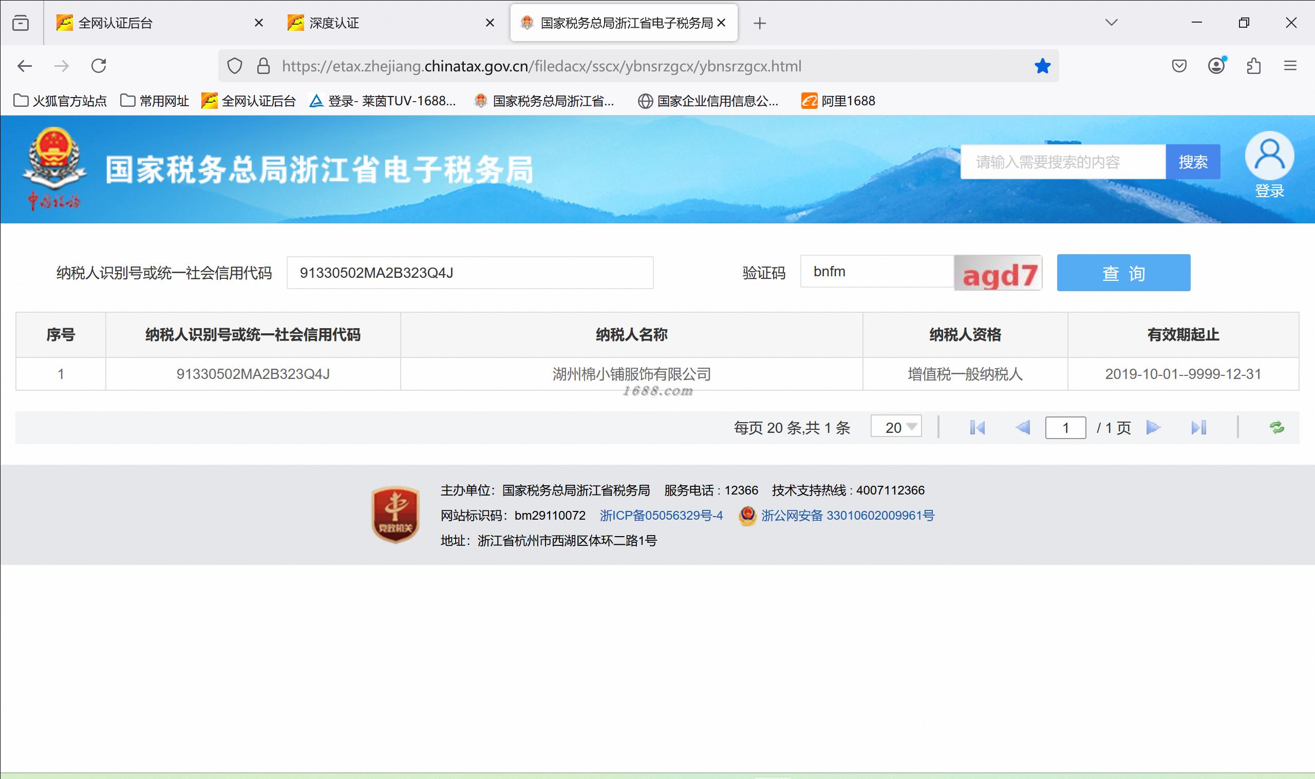Click the Save to Pocket icon
This screenshot has height=779, width=1315.
pyautogui.click(x=1179, y=66)
